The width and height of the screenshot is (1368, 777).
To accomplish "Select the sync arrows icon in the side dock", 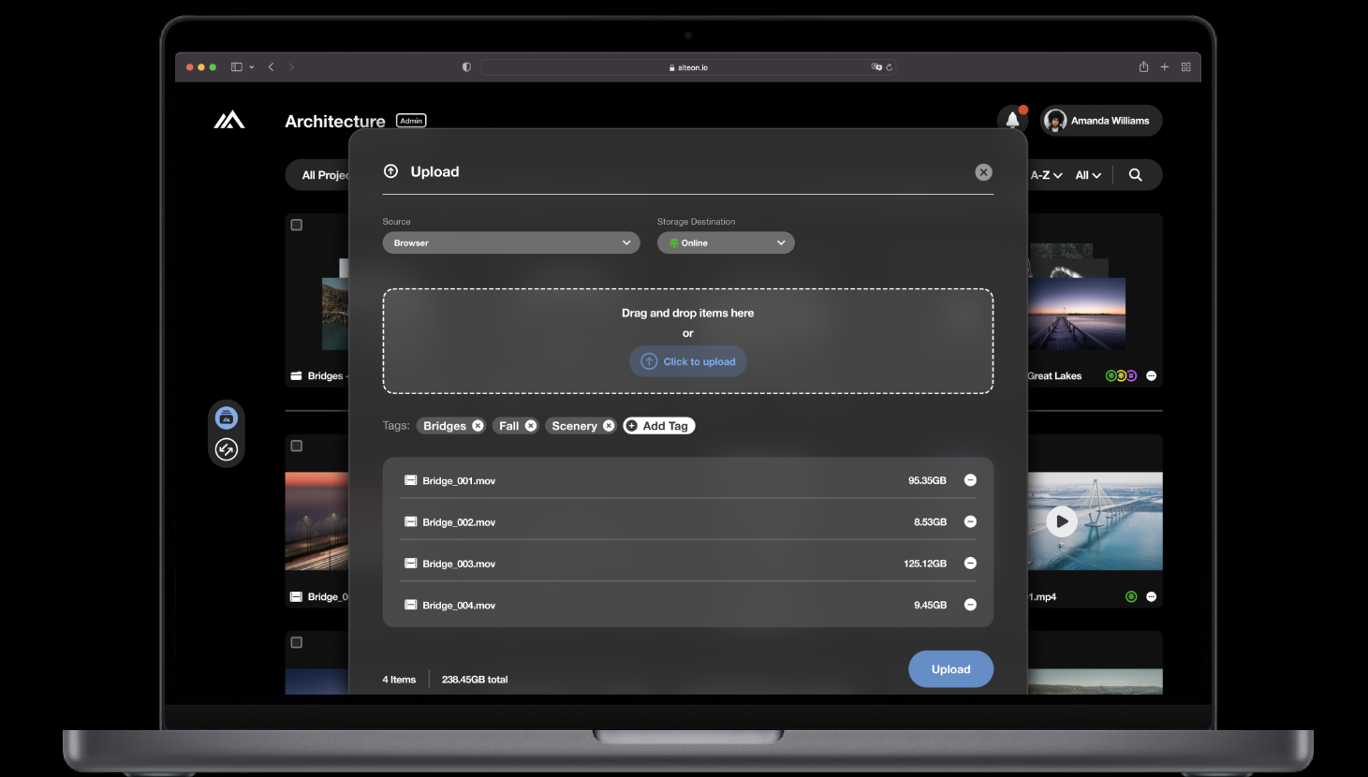I will (x=227, y=450).
